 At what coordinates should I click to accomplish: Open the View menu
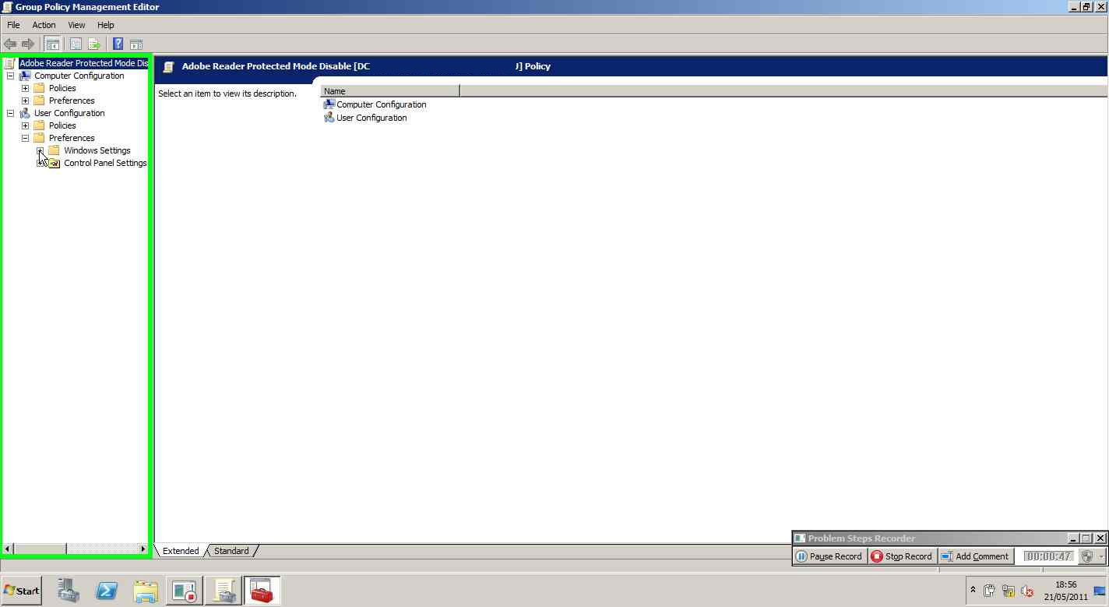76,25
